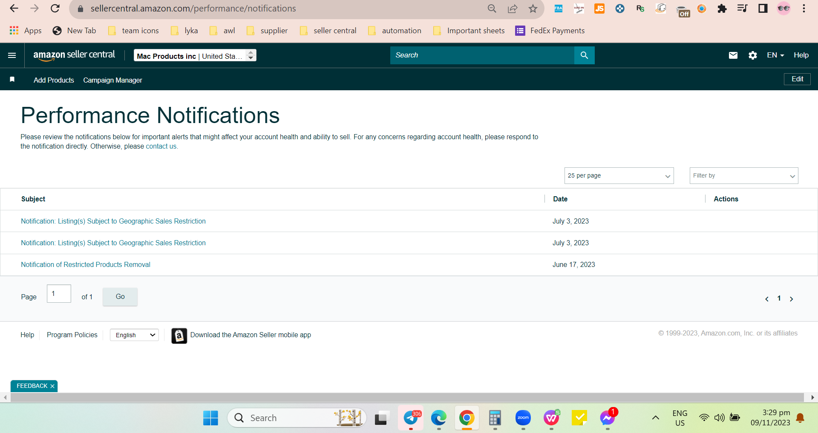Reload the page with refresh icon
Screen dimensions: 818x433
pyautogui.click(x=55, y=9)
